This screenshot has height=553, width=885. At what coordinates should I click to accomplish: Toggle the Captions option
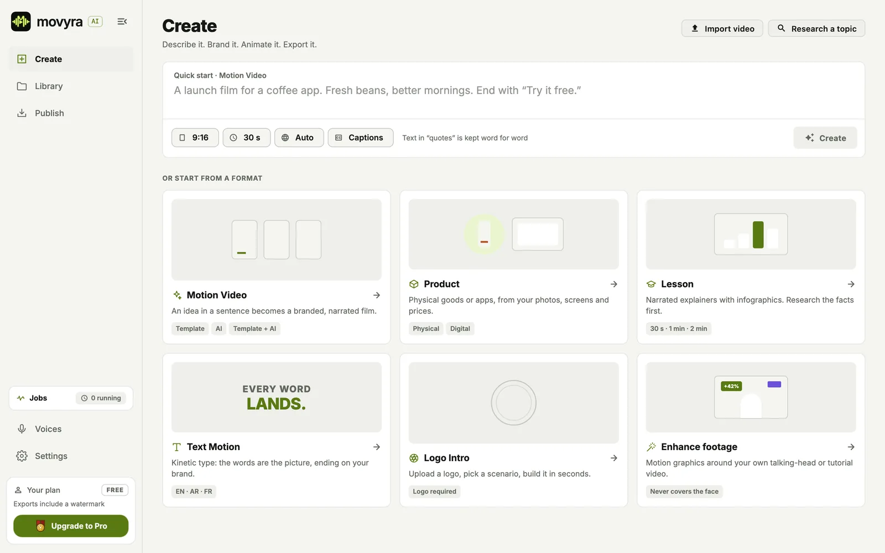(360, 138)
